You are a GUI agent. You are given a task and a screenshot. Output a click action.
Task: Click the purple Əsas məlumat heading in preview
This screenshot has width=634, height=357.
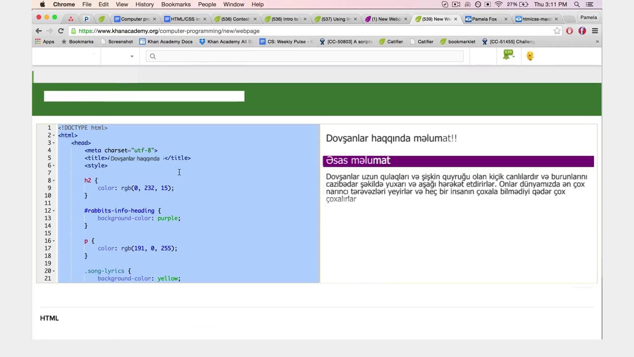(x=458, y=161)
